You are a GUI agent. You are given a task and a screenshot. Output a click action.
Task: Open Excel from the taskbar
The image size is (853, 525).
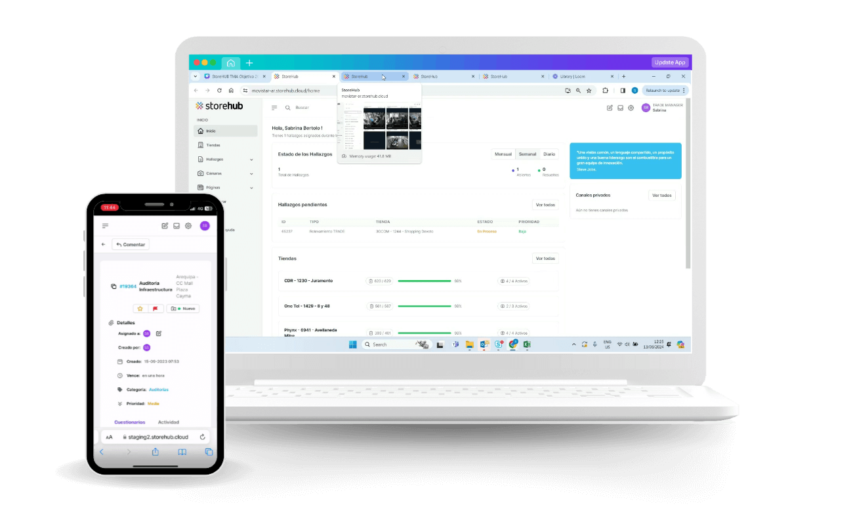[x=528, y=345]
